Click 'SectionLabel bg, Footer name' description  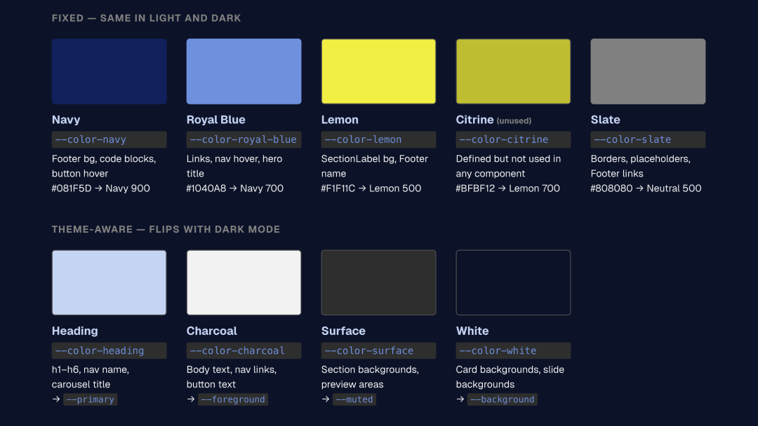[x=375, y=166]
